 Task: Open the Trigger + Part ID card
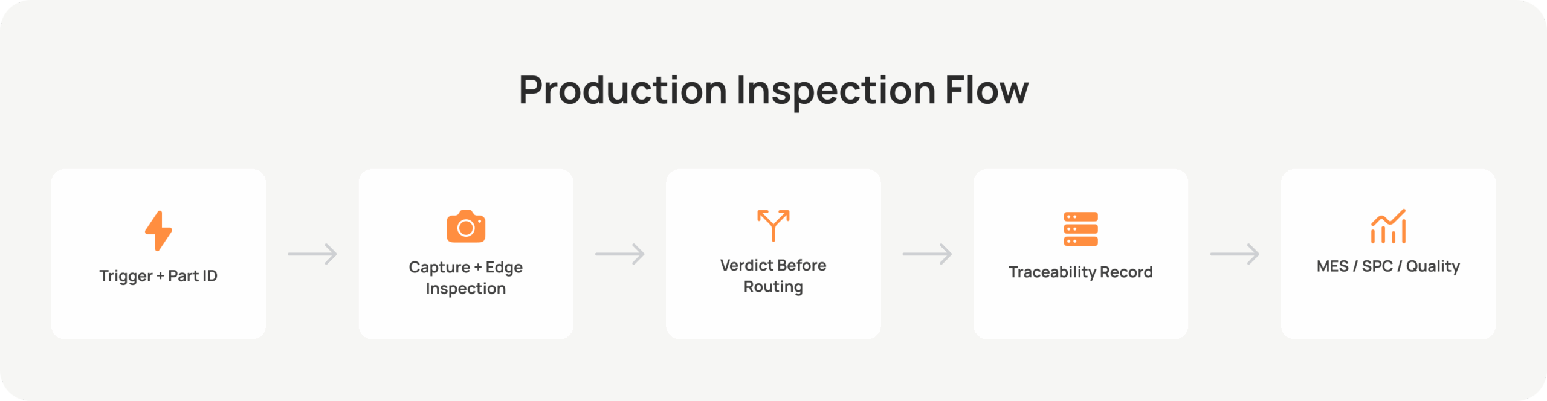tap(158, 254)
